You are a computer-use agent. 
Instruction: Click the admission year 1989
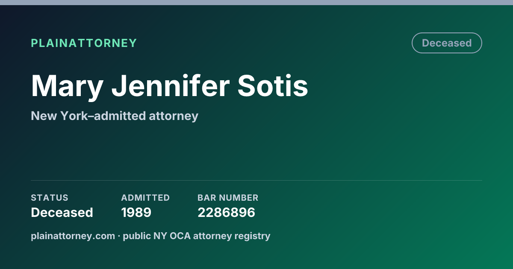[136, 212]
